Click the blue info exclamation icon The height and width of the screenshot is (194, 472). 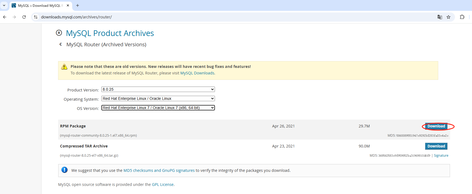pos(64,170)
